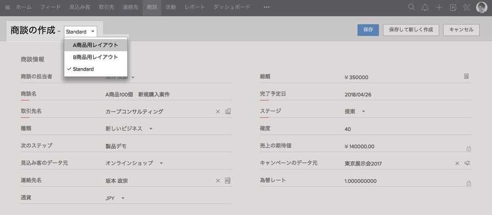Open the contact lookup icon beside 坂本 政宗

[228, 180]
